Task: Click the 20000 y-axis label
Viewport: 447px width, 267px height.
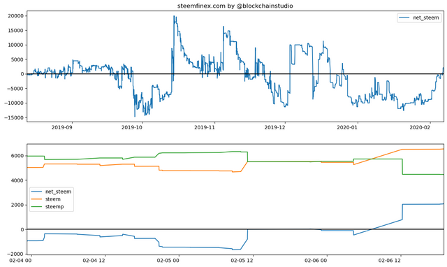Action: [15, 16]
